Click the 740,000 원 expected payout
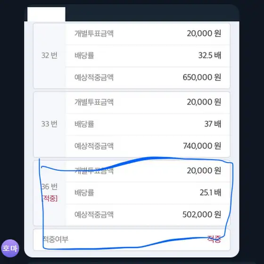Viewport: 264px width, 264px height. (x=202, y=146)
